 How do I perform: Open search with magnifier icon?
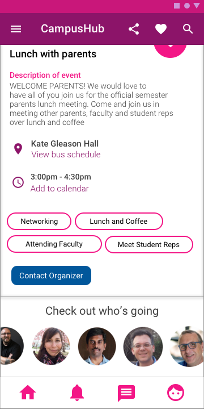(x=188, y=29)
